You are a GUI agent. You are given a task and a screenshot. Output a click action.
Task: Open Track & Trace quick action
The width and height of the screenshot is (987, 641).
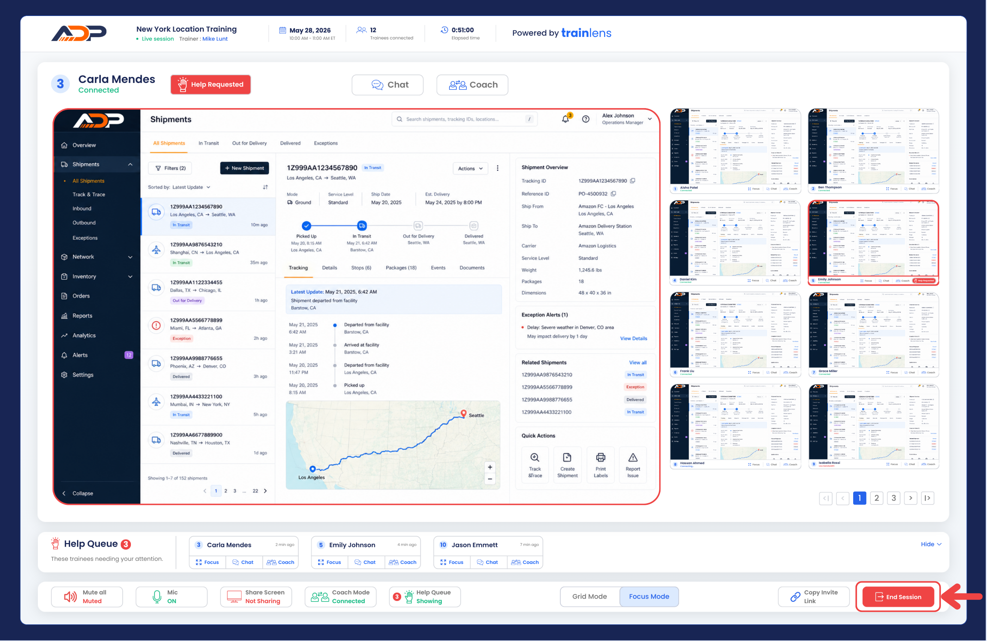click(x=535, y=465)
